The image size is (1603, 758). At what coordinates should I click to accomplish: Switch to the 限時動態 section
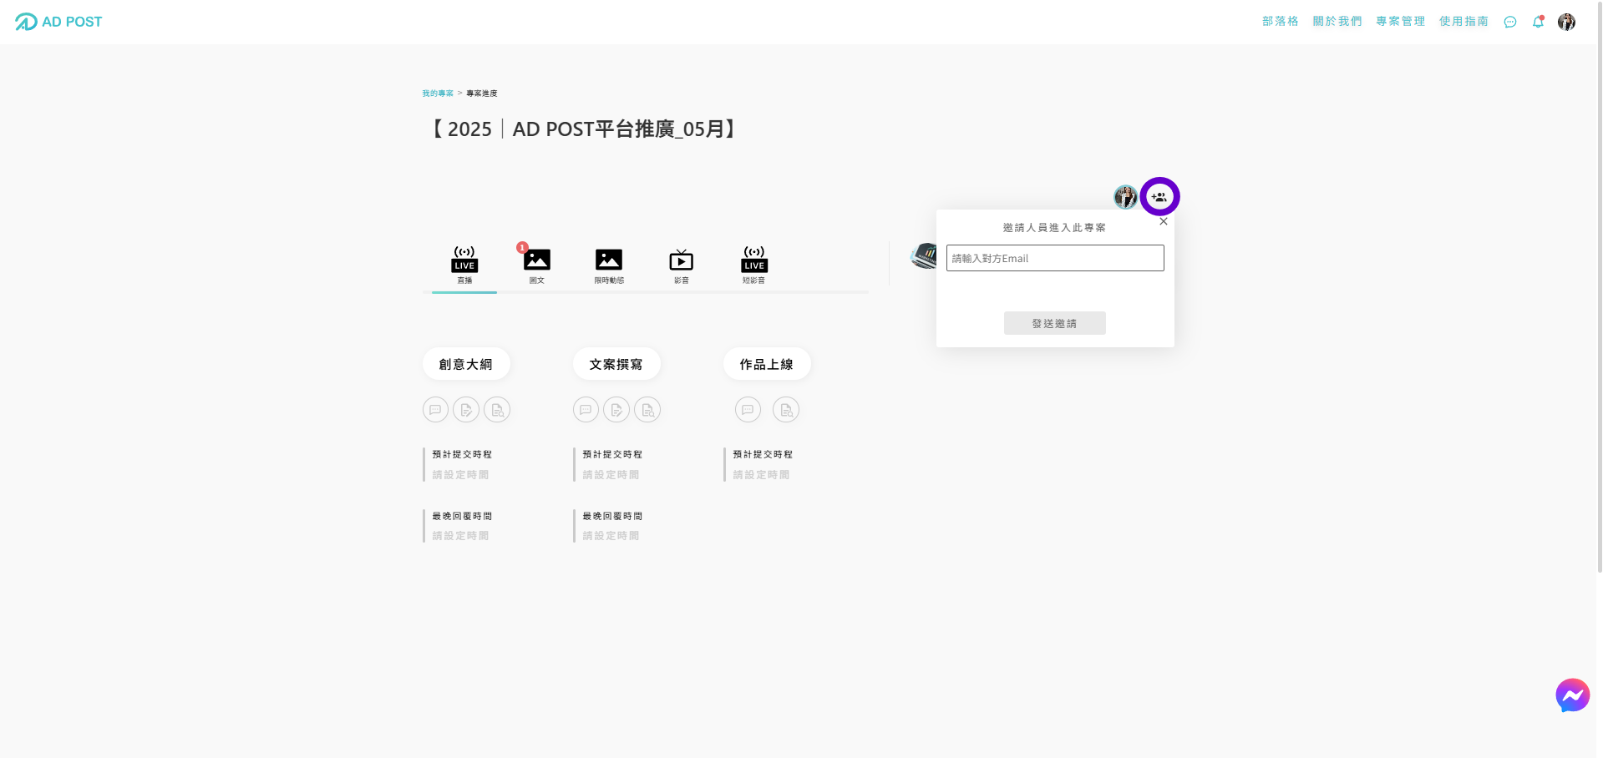coord(609,261)
